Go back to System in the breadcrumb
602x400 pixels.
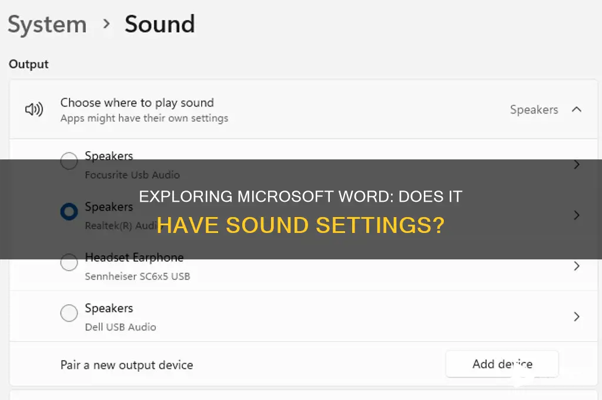click(47, 25)
